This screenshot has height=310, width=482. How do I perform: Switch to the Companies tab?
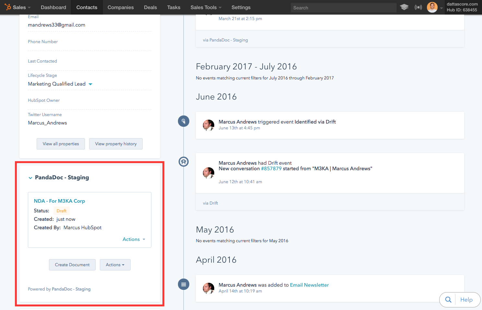(x=121, y=7)
